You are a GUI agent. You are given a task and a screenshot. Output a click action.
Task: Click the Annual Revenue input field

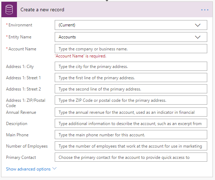point(131,112)
